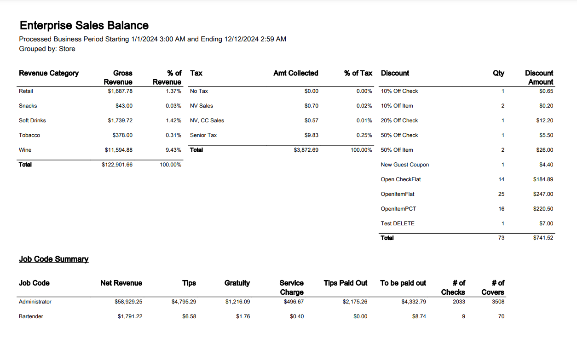This screenshot has width=577, height=338.
Task: Click the Wine row label
Action: (x=25, y=150)
